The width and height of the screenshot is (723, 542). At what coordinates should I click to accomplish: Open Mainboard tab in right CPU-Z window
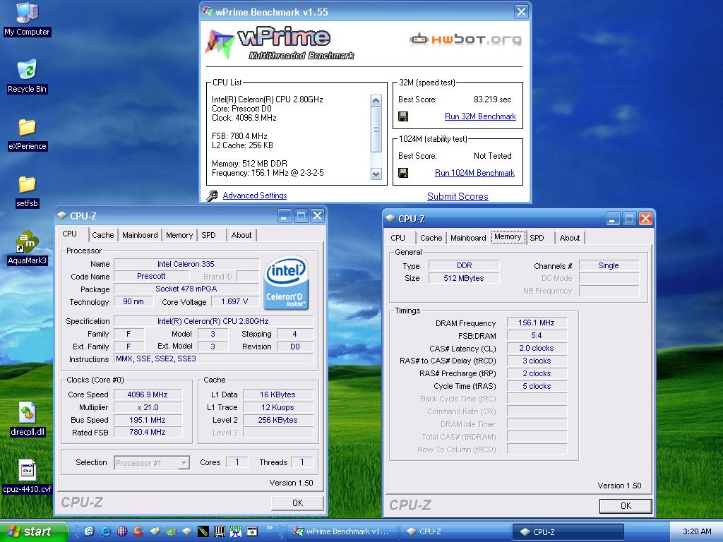click(468, 238)
